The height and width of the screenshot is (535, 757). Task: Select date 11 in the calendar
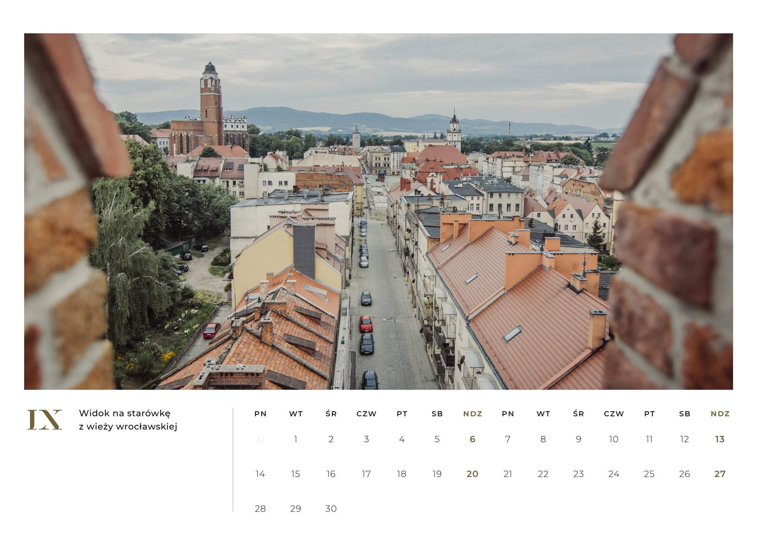click(649, 439)
